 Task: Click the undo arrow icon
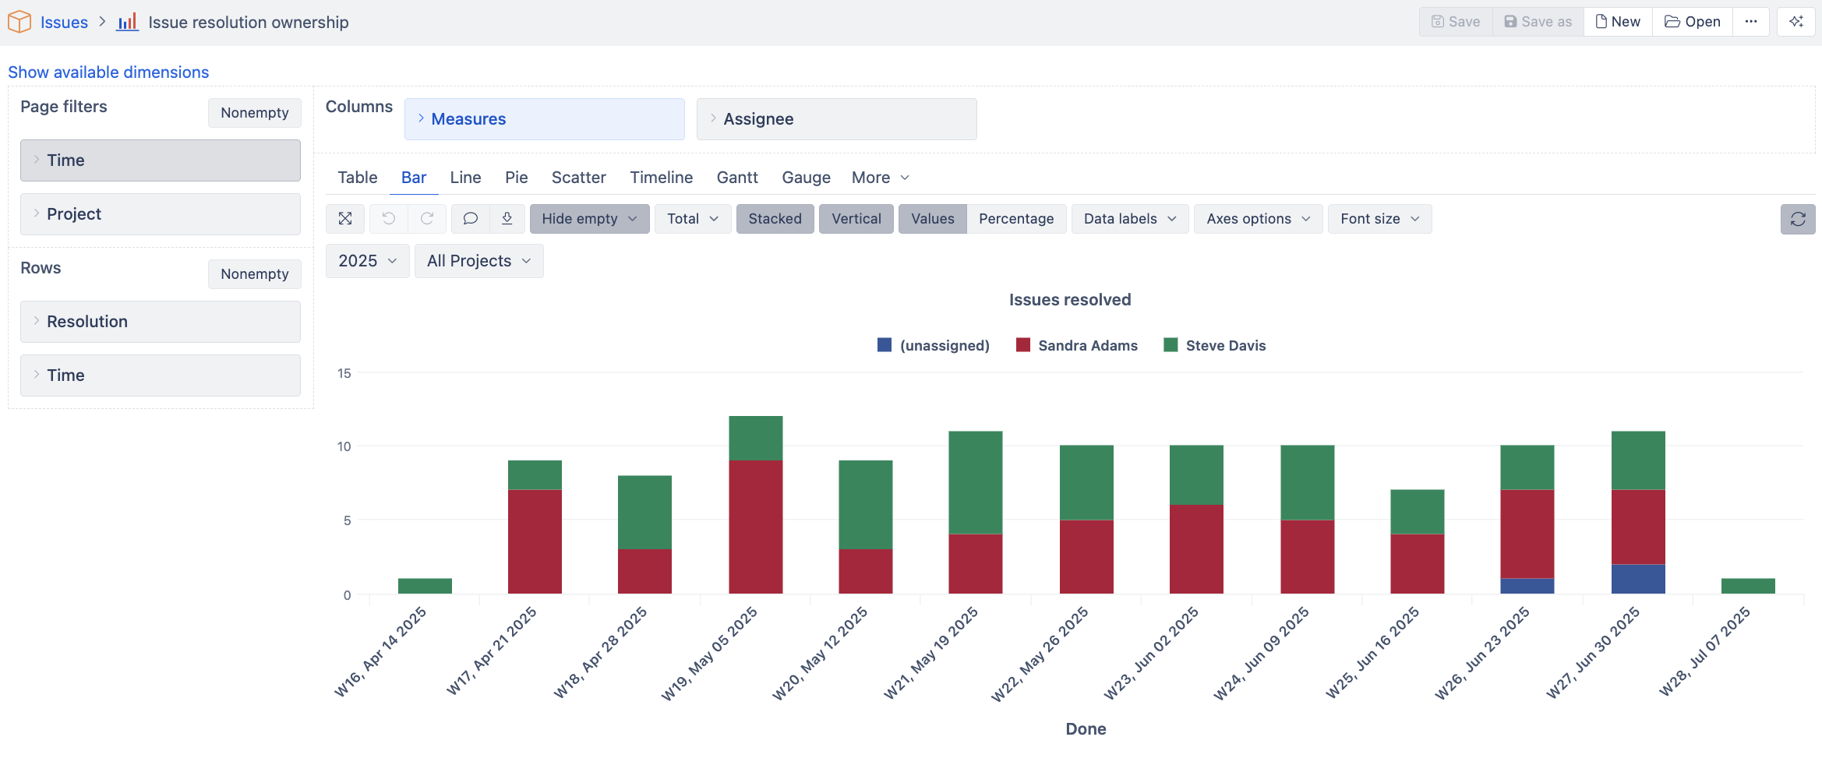(388, 219)
